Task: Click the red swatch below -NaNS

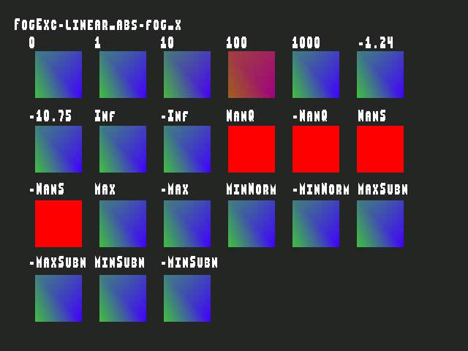Action: pos(58,224)
